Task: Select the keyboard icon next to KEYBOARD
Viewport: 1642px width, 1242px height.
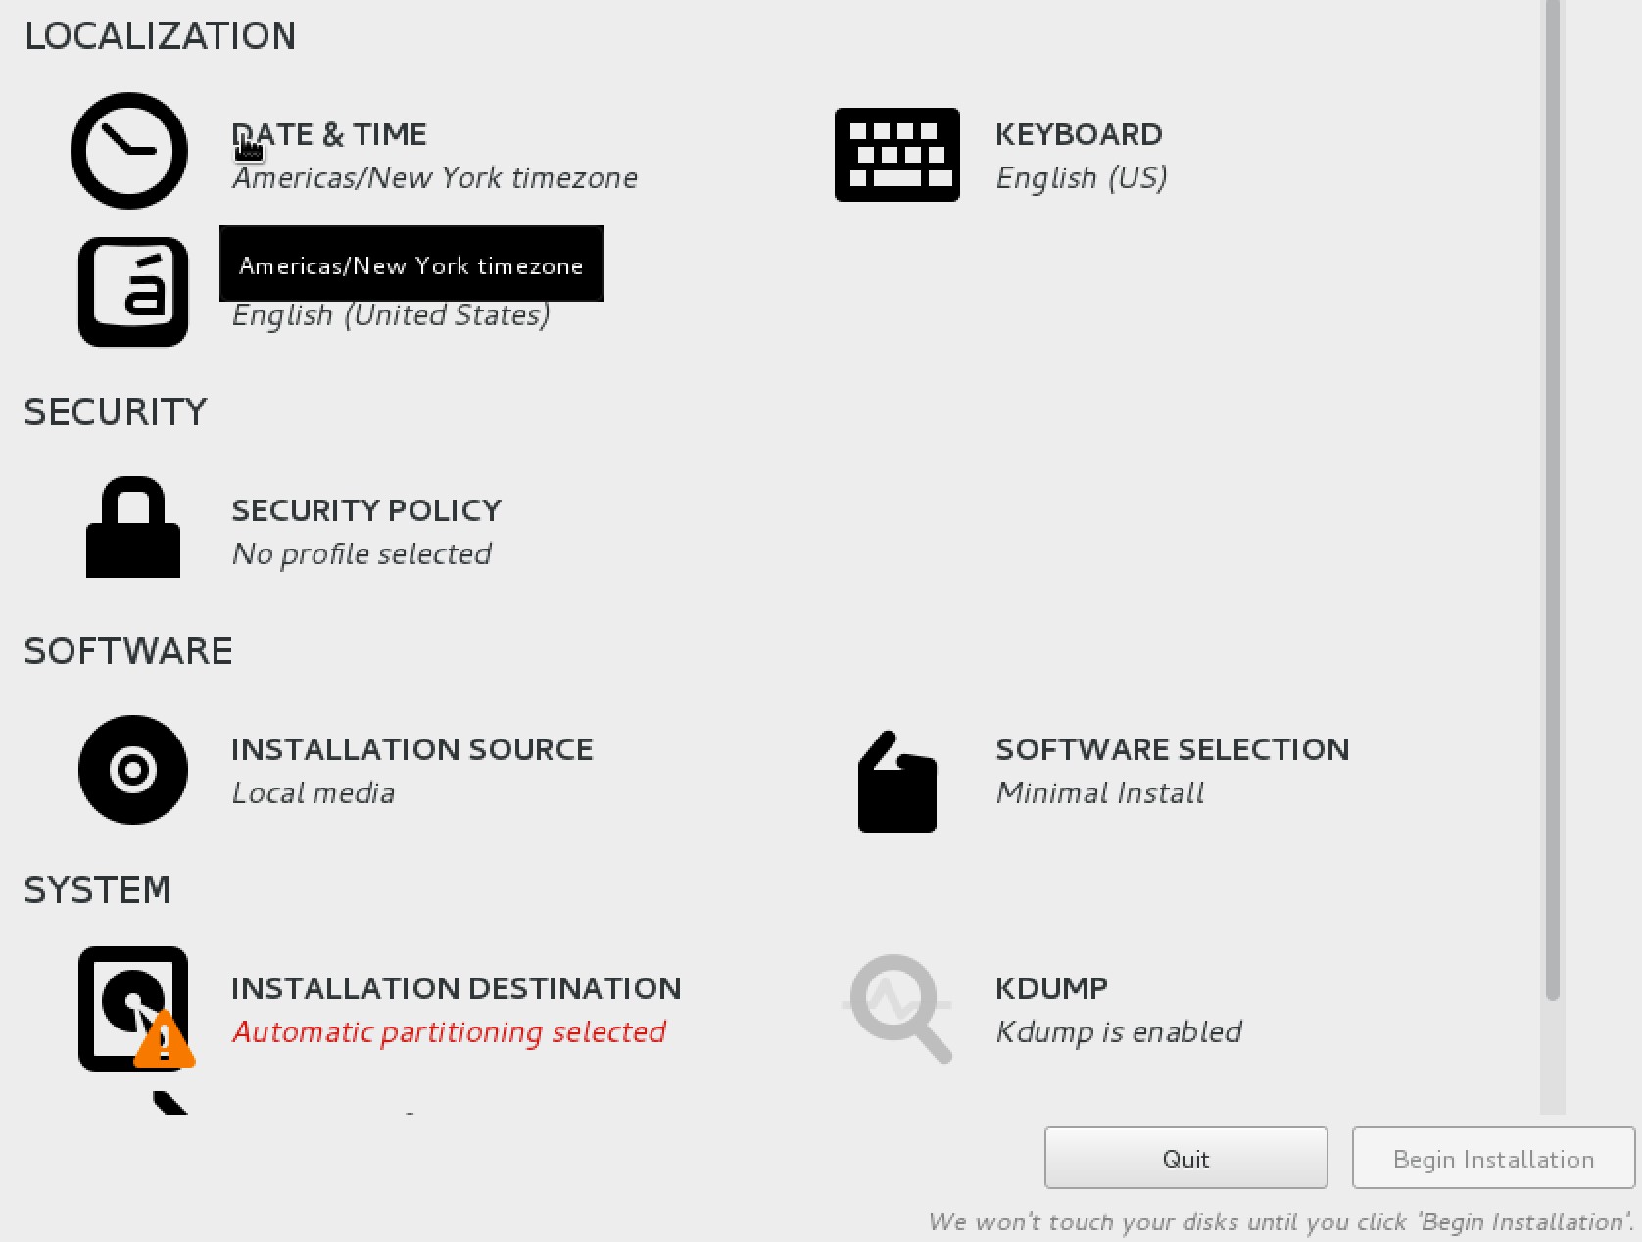Action: 895,155
